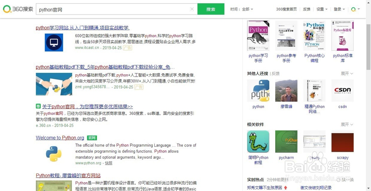Open Python教程-廖雪峰的官方网站 result

68,176
